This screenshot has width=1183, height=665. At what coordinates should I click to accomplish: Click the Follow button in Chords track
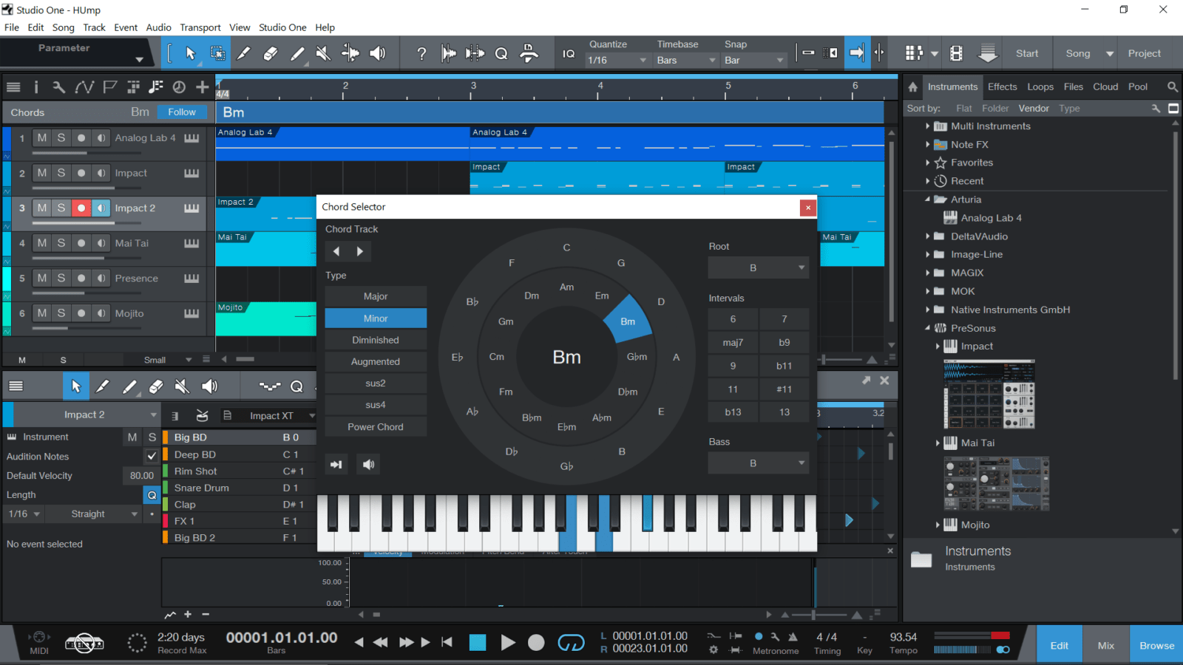[x=182, y=112]
